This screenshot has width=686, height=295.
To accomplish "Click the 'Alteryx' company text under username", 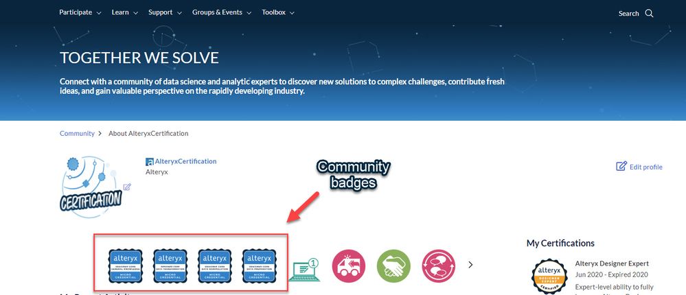I will click(157, 172).
